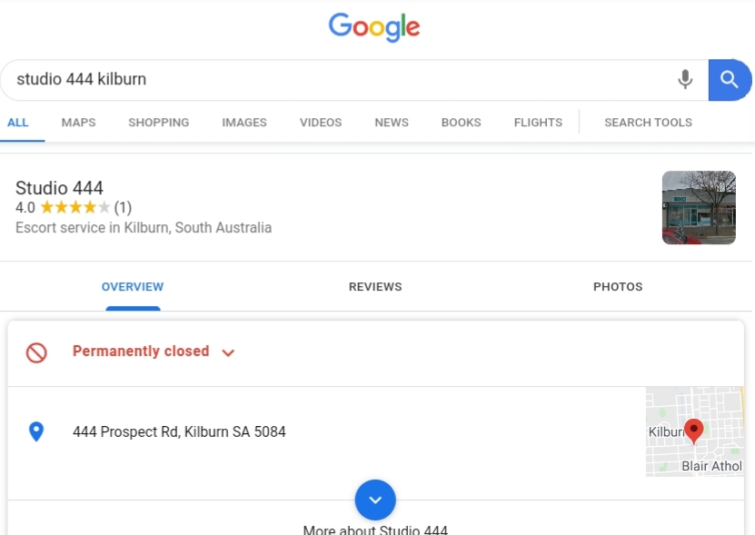Viewport: 755px width, 535px height.
Task: Click the red map marker on mini map
Action: (693, 431)
